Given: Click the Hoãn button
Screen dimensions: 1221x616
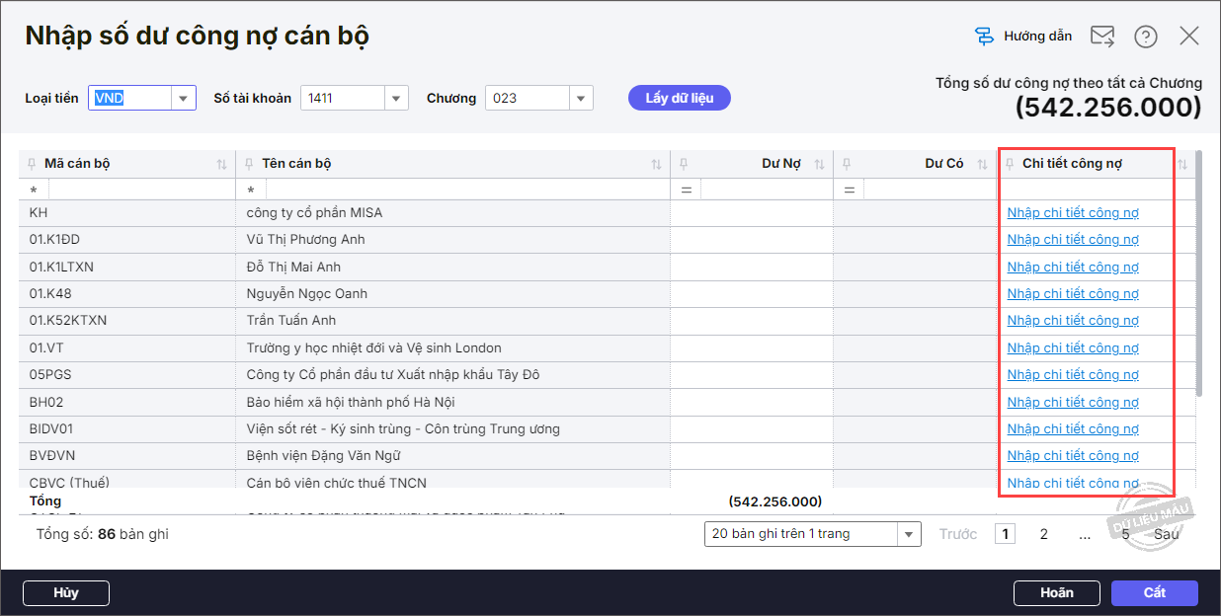Looking at the screenshot, I should tap(1057, 592).
